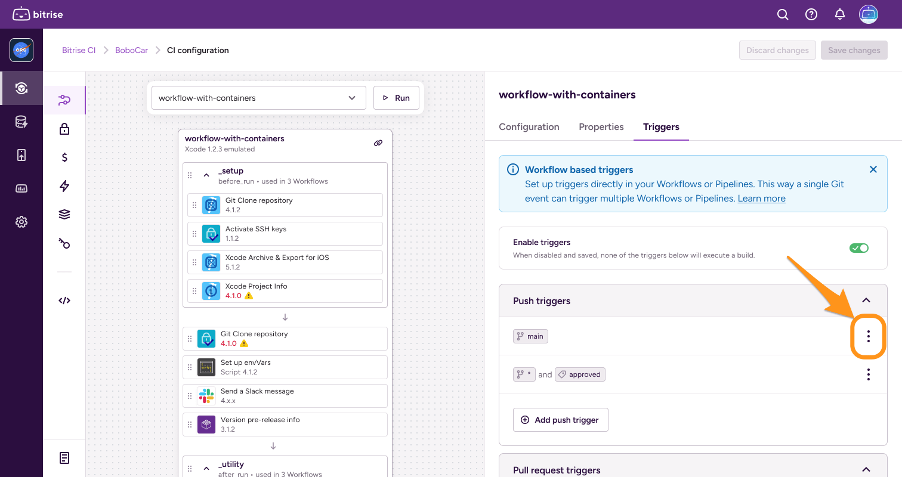902x477 pixels.
Task: Open Stacks layers icon
Action: [64, 215]
